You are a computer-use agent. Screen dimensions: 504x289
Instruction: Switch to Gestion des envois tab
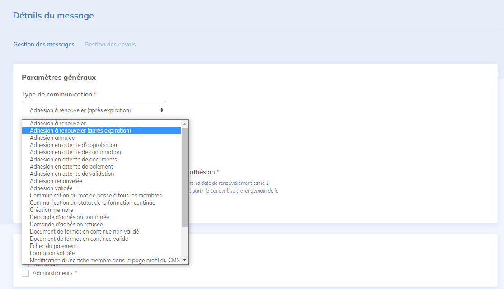(x=110, y=45)
